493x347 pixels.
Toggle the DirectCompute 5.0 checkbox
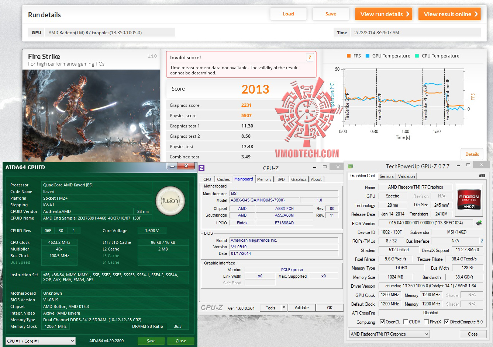[447, 322]
